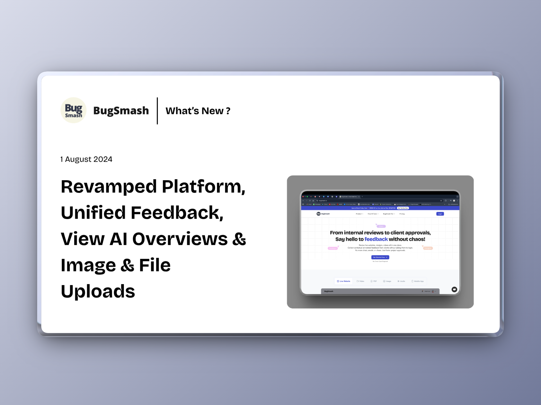Switch to the Mobile App tab
This screenshot has height=405, width=541.
(x=418, y=281)
